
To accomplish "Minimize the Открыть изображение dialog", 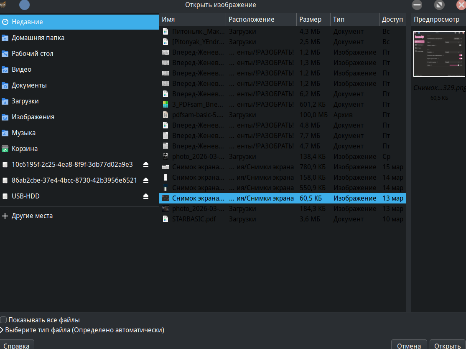I will point(417,5).
